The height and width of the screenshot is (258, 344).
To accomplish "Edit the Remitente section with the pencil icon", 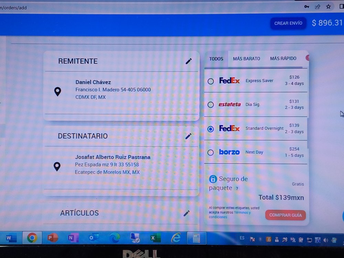I will point(189,61).
